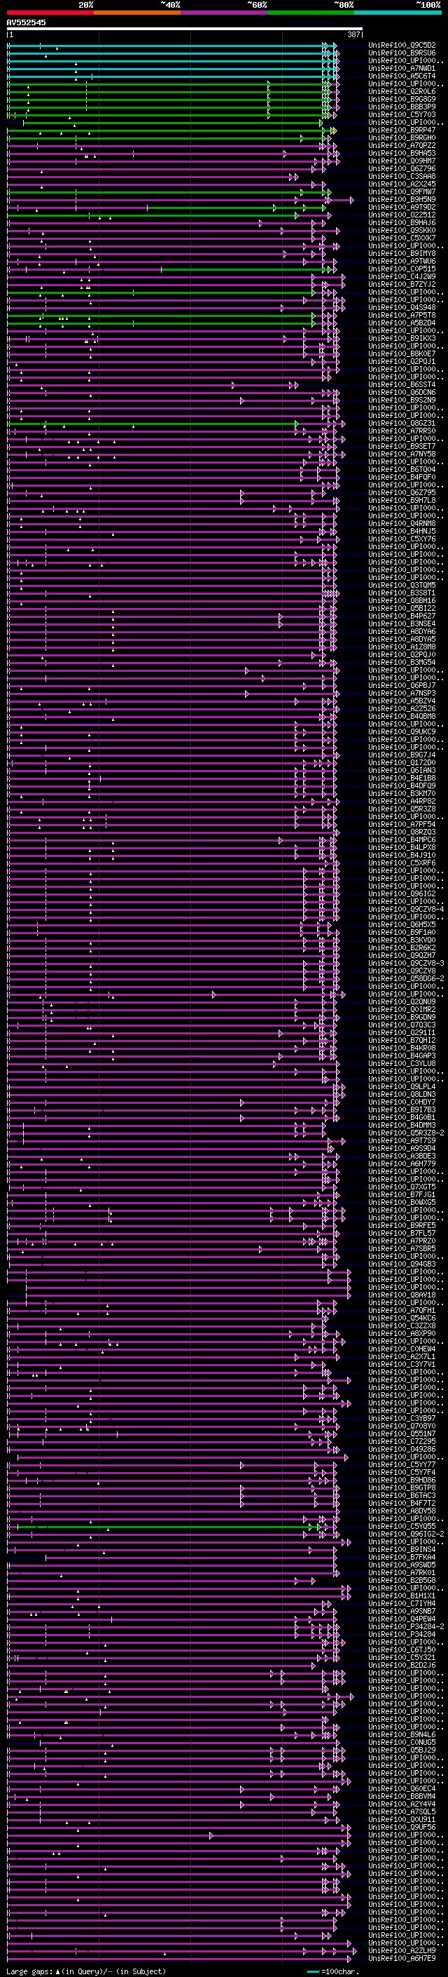
Task: Open hit UniRef100_A7NWD1
Action: coord(402,68)
